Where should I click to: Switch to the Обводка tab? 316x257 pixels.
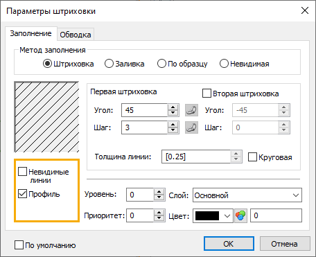(x=76, y=35)
